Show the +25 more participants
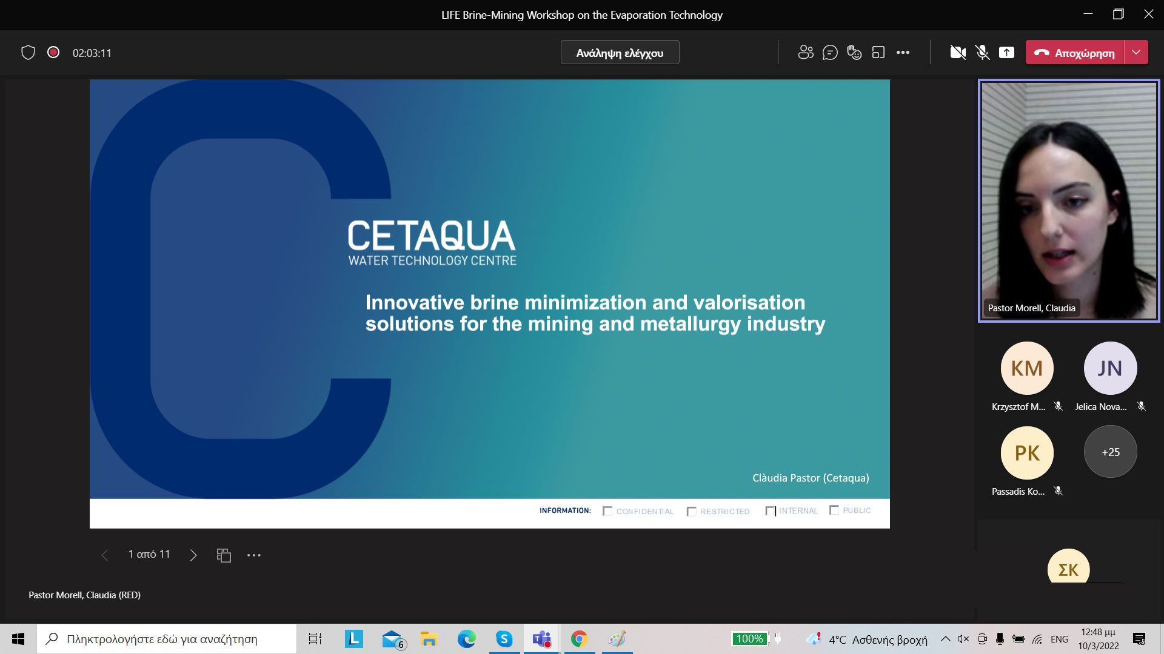1164x654 pixels. click(x=1110, y=452)
